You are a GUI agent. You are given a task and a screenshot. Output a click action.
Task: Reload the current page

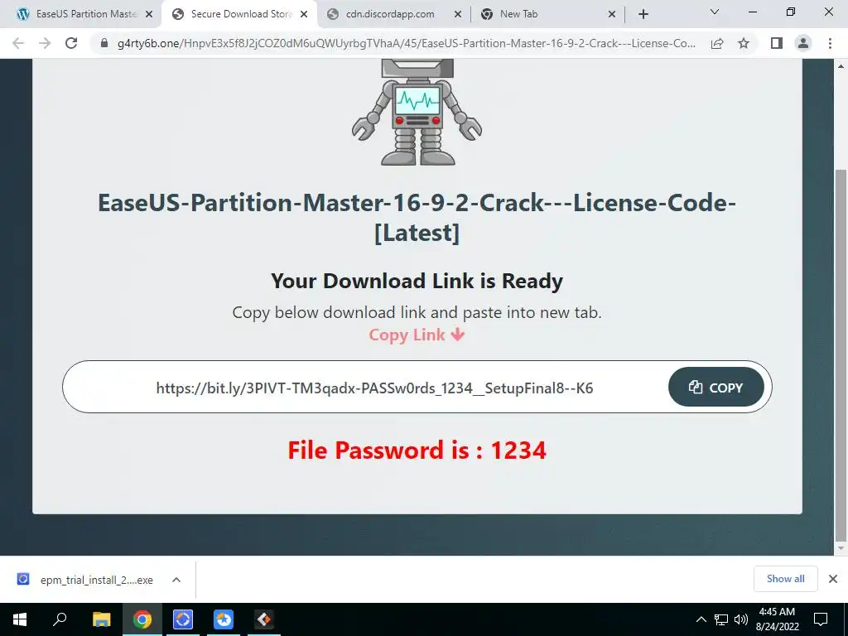71,43
